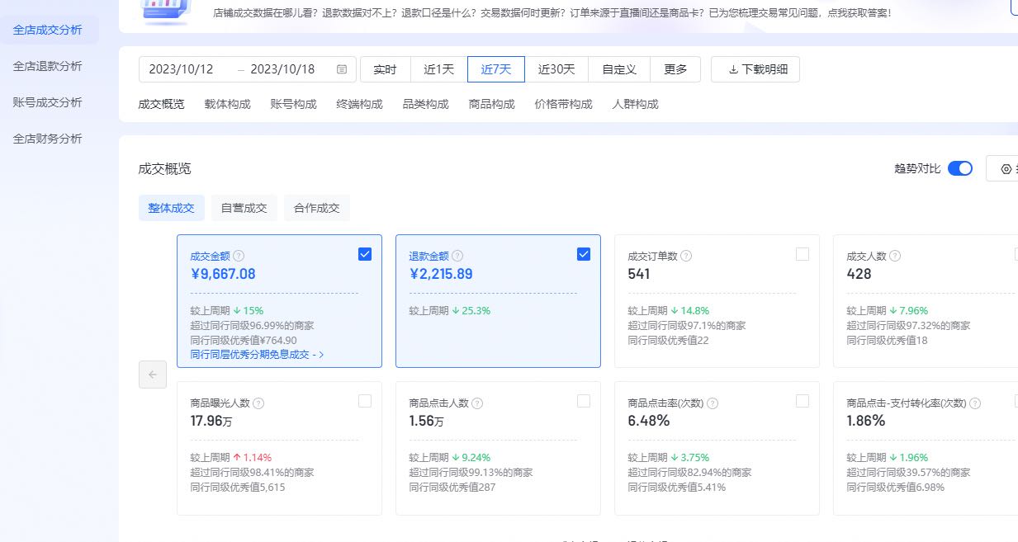
Task: Click the conversion rate value 1.86%
Action: [x=866, y=421]
